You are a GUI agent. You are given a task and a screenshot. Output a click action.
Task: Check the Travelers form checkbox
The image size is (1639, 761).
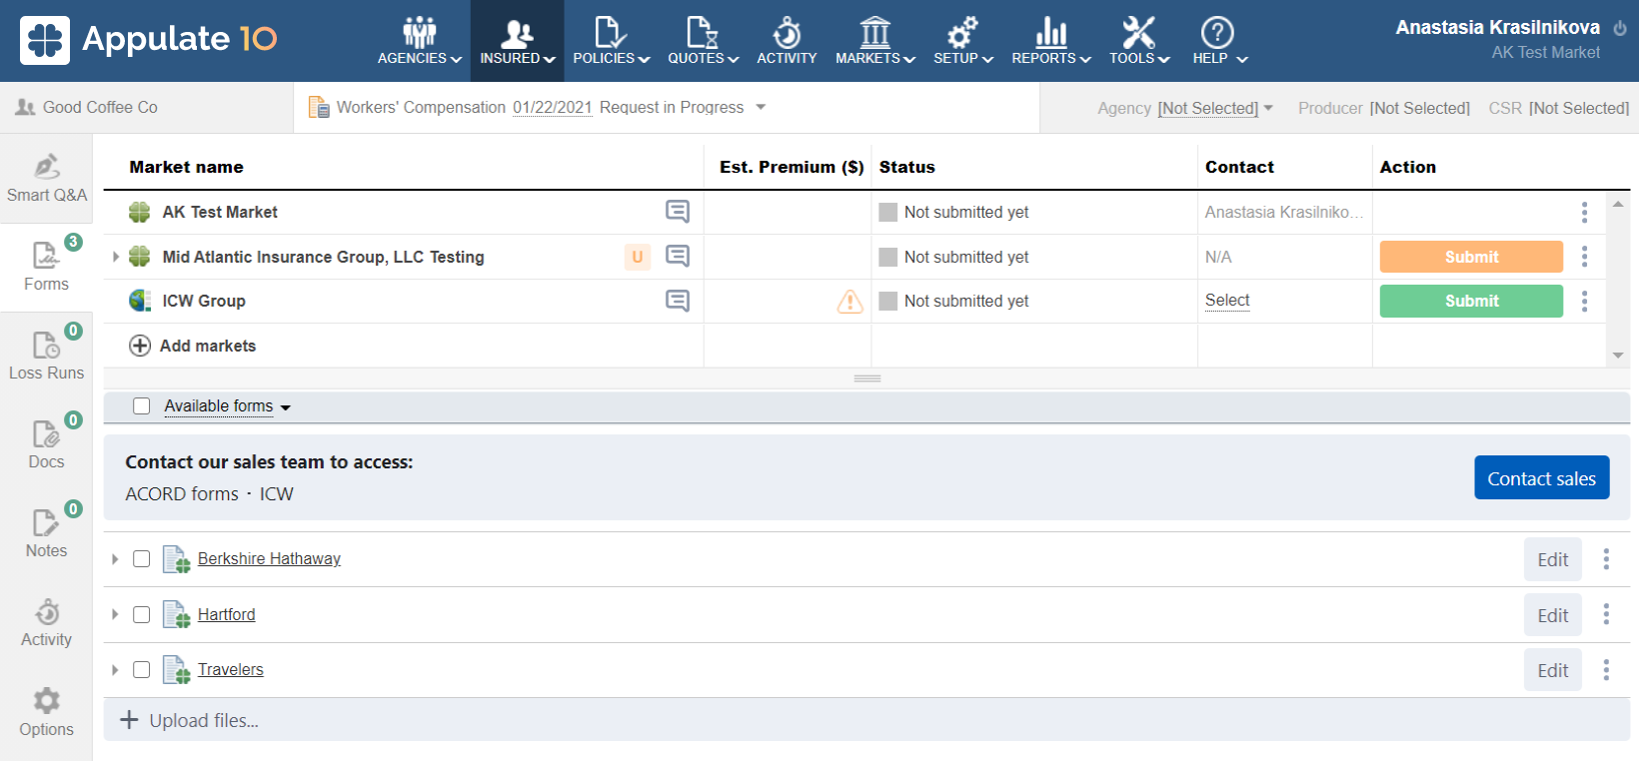point(142,669)
